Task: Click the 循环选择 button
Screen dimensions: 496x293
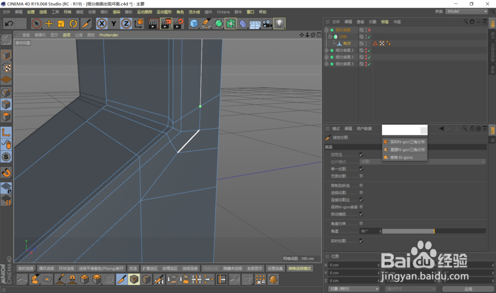Action: (46, 268)
